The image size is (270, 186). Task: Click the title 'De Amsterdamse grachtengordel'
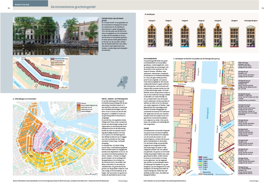73,7
